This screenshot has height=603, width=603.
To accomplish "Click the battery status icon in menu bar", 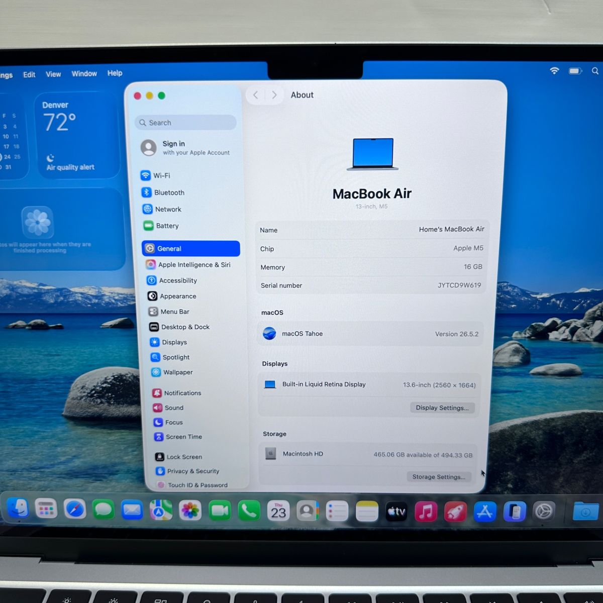I will click(x=575, y=71).
